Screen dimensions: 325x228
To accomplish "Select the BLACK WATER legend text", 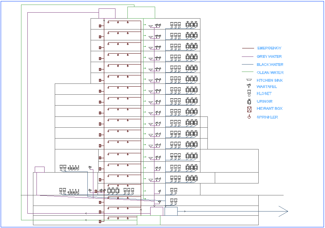I will 270,65.
